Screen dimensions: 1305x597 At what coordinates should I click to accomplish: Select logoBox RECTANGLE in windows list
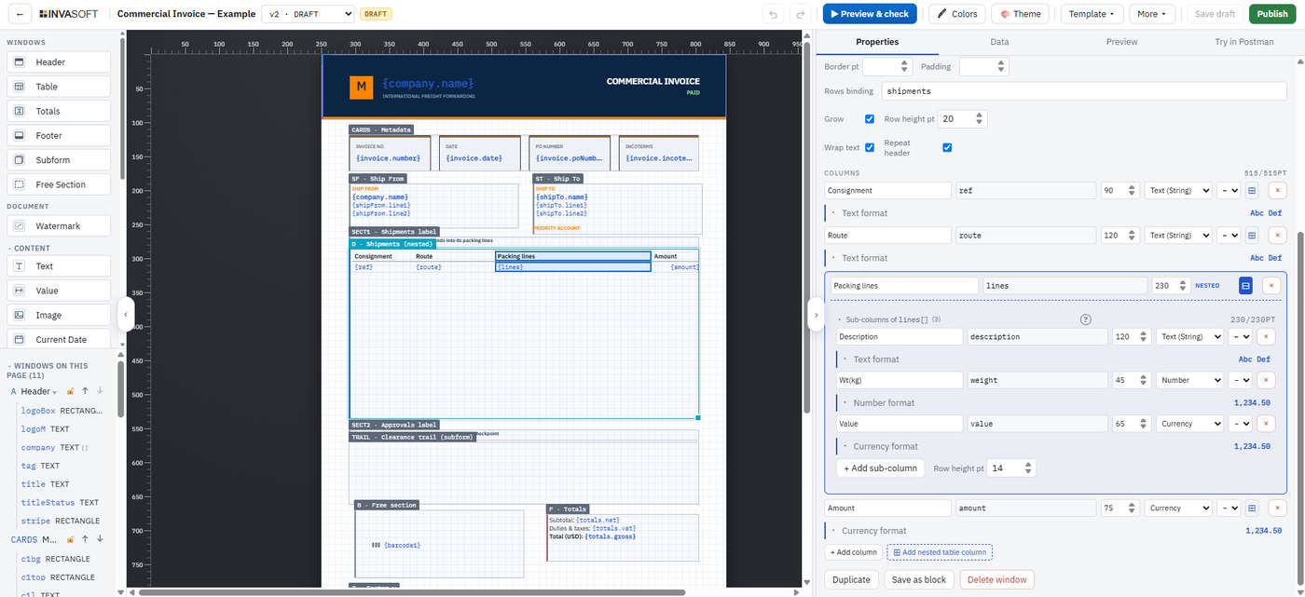click(x=62, y=411)
